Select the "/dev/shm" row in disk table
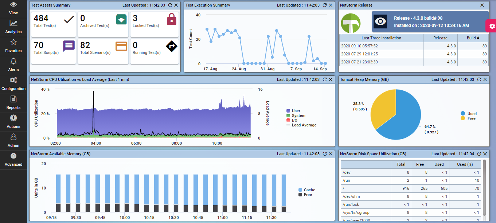Image resolution: width=496 pixels, height=223 pixels. coord(411,196)
